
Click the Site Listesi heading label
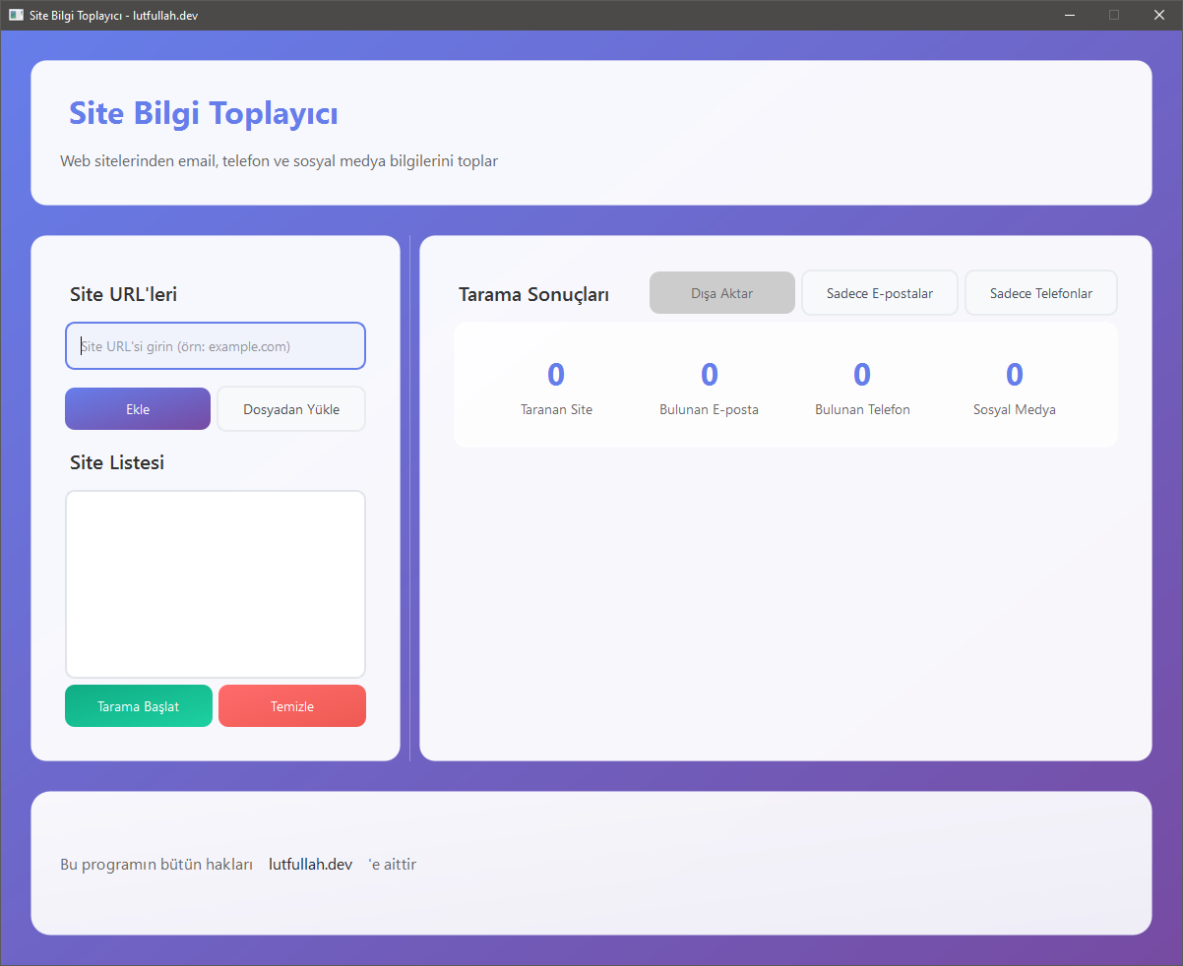116,462
